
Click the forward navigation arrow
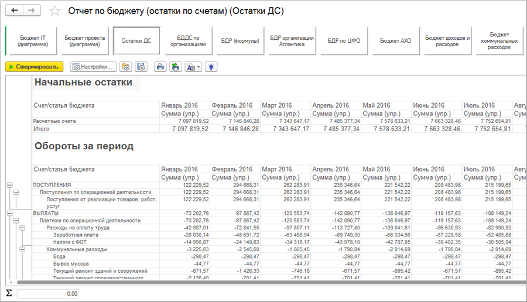click(32, 11)
